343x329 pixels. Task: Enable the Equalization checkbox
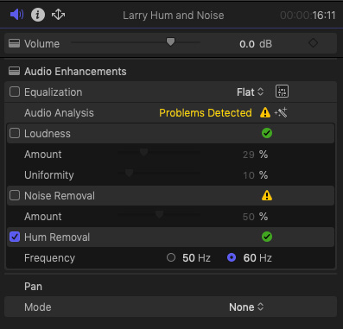pyautogui.click(x=15, y=92)
